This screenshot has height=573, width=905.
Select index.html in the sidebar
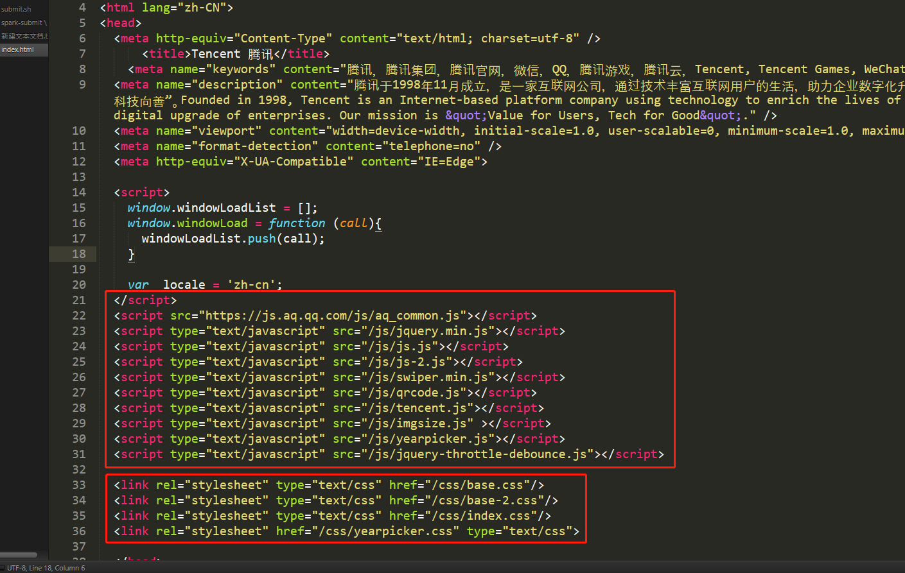pyautogui.click(x=18, y=49)
